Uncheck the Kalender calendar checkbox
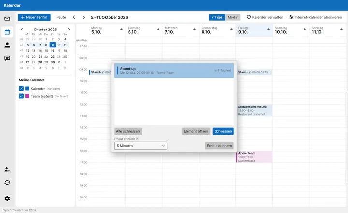The height and width of the screenshot is (213, 348). (x=21, y=89)
